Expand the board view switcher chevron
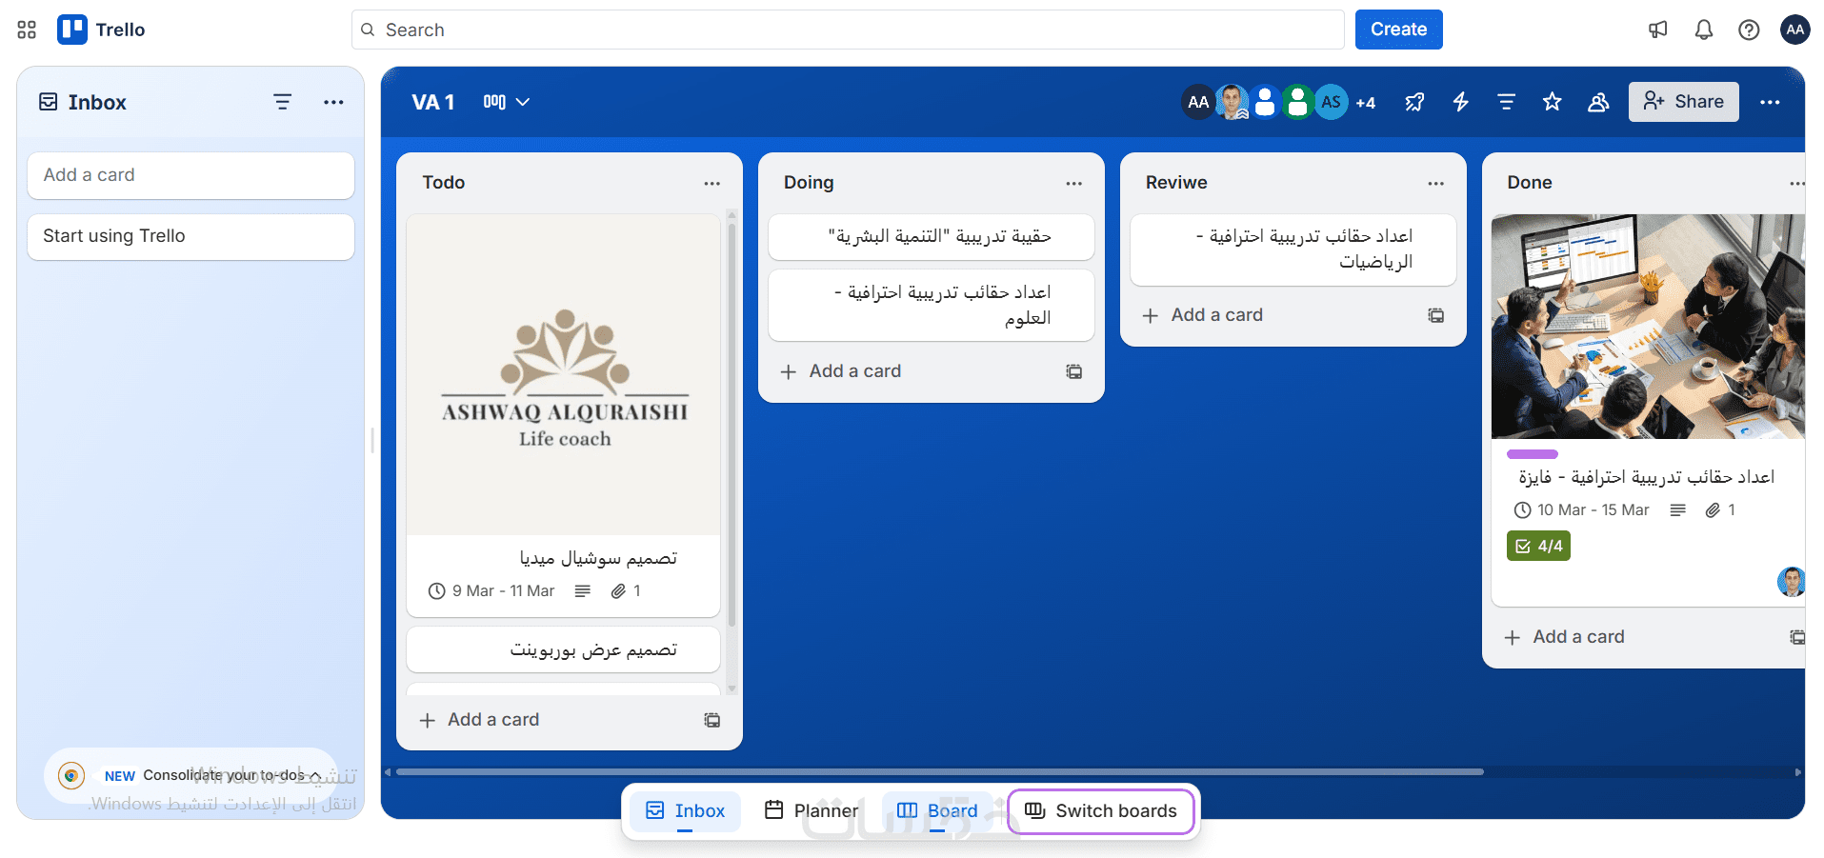The height and width of the screenshot is (858, 1824). 522,102
